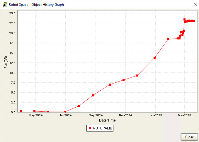This screenshot has height=142, width=199.
Task: Select the RBTCPALIB legend entry
Action: (100, 128)
